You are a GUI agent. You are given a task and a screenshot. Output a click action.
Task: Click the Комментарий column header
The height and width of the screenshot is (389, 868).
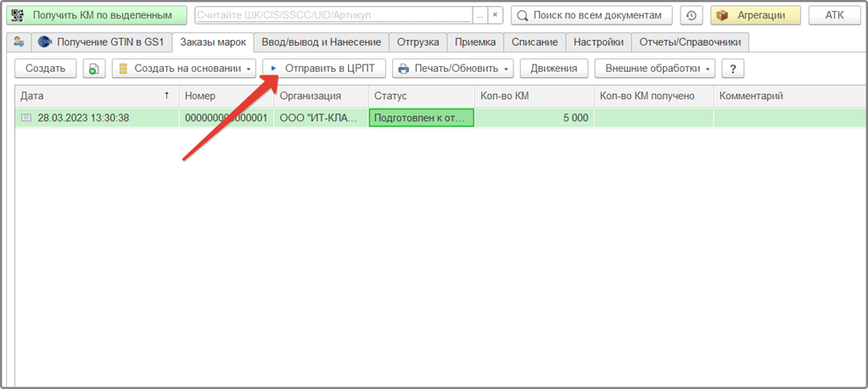pos(791,96)
